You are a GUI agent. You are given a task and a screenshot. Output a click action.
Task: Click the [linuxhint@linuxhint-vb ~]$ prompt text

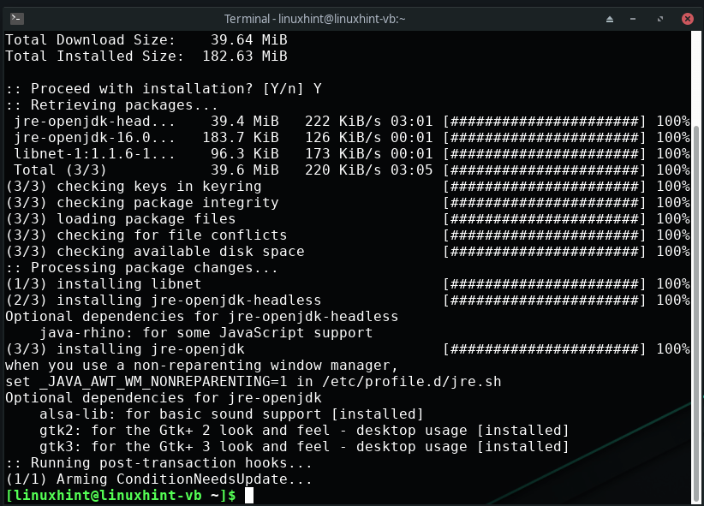click(x=120, y=496)
